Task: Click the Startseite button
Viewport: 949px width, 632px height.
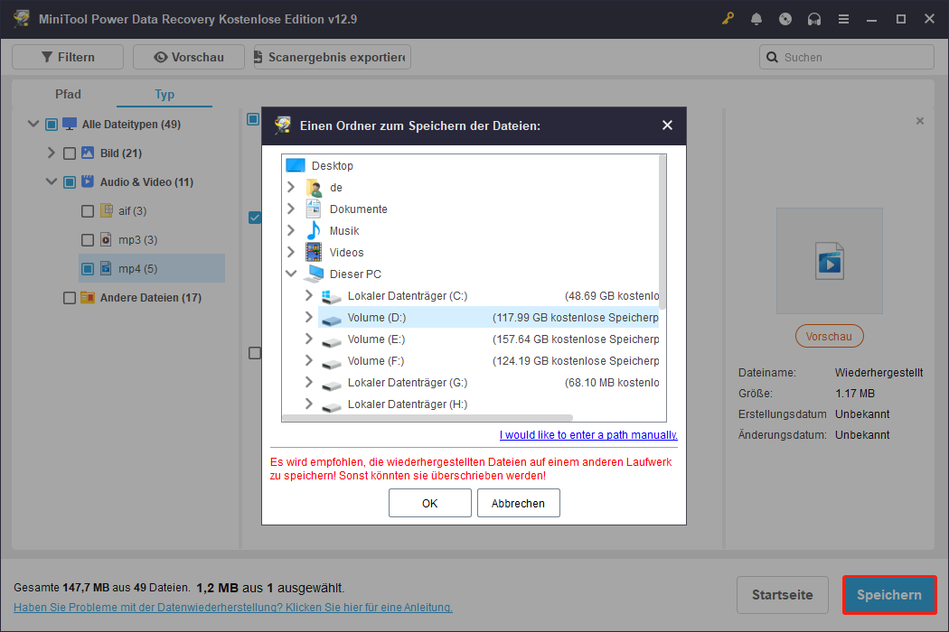Action: [783, 595]
